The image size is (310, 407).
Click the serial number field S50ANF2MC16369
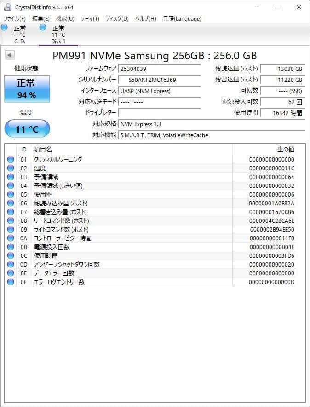click(x=160, y=80)
